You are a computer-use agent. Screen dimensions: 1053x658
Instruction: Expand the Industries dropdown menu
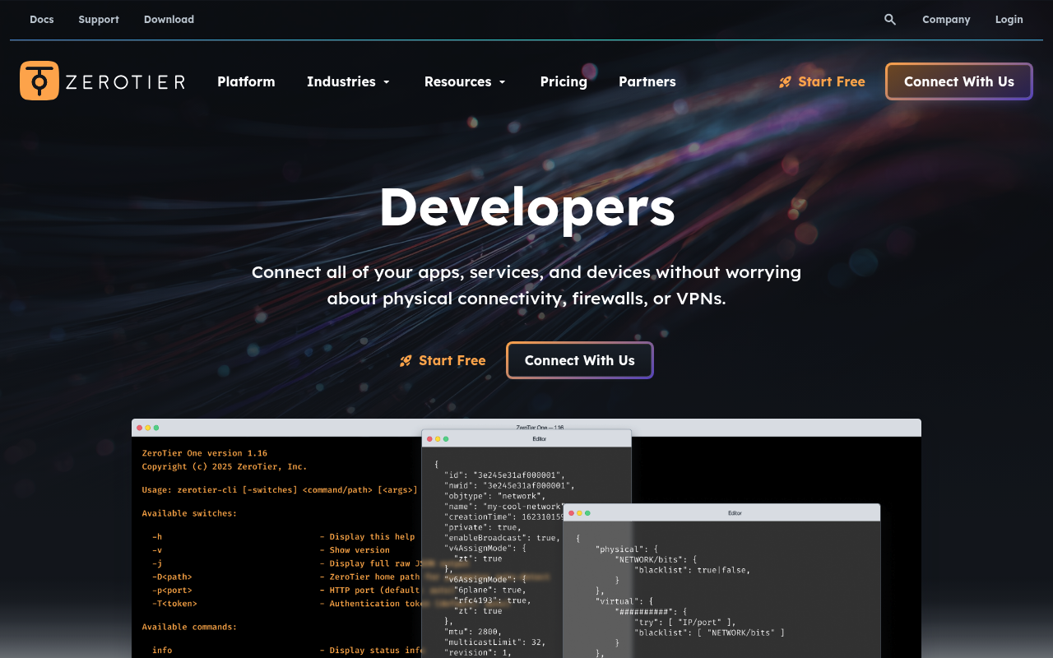coord(349,81)
